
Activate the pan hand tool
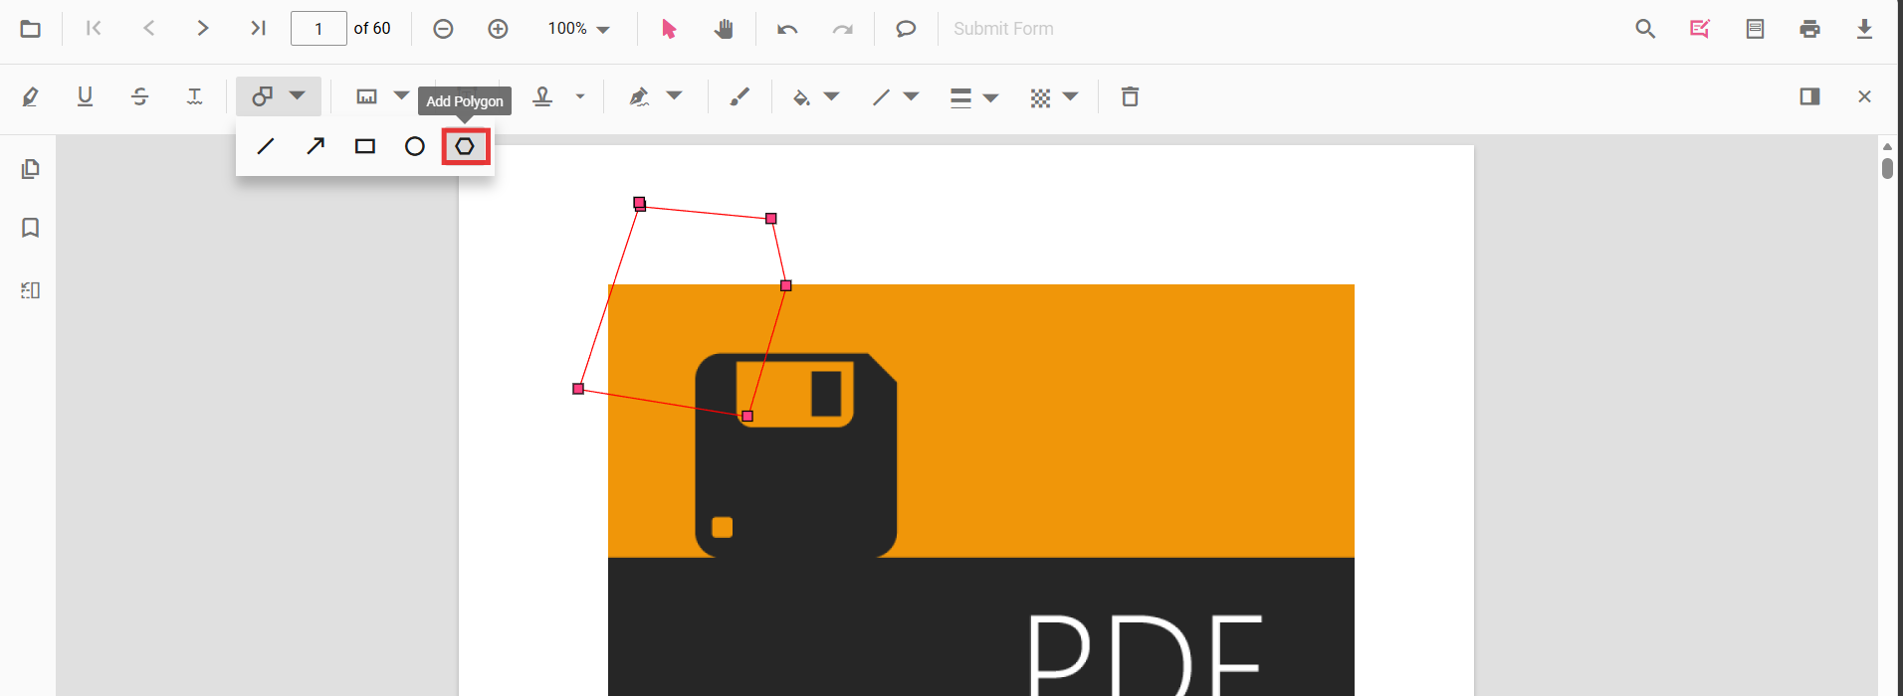(724, 29)
